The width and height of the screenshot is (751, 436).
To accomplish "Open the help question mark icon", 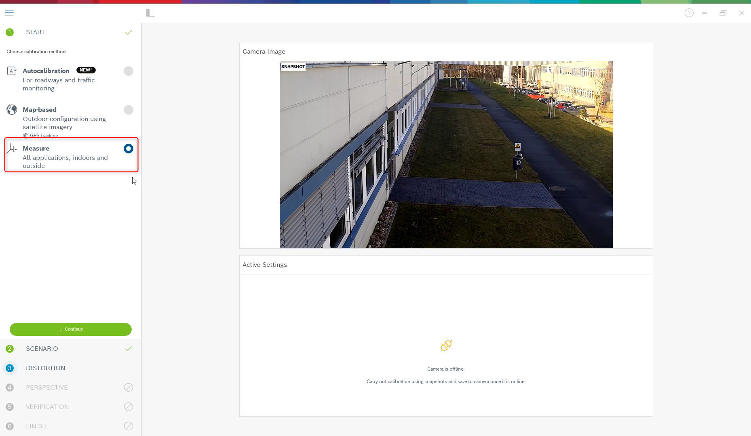I will tap(689, 13).
